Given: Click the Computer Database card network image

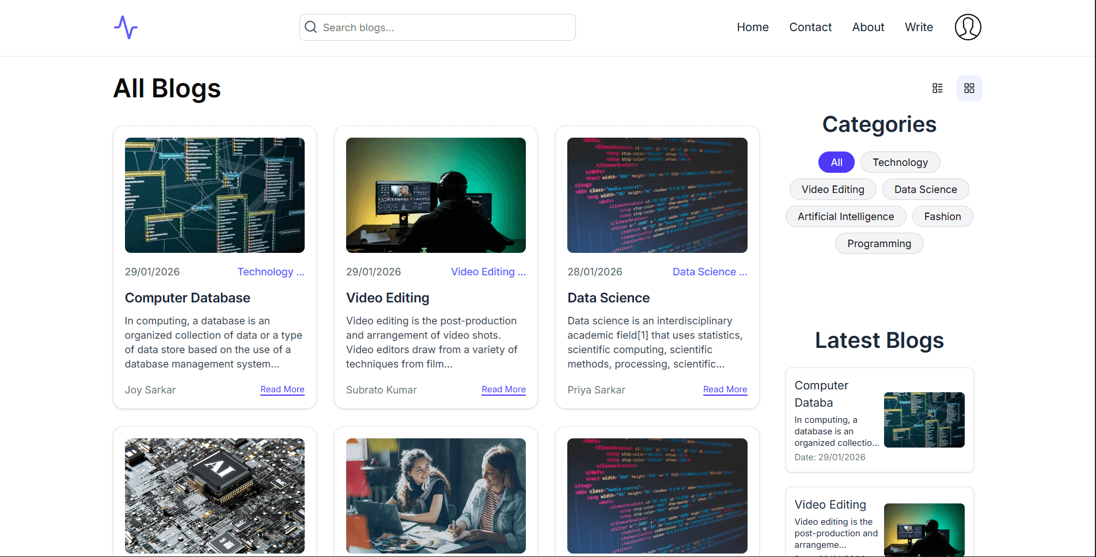Looking at the screenshot, I should pyautogui.click(x=215, y=195).
